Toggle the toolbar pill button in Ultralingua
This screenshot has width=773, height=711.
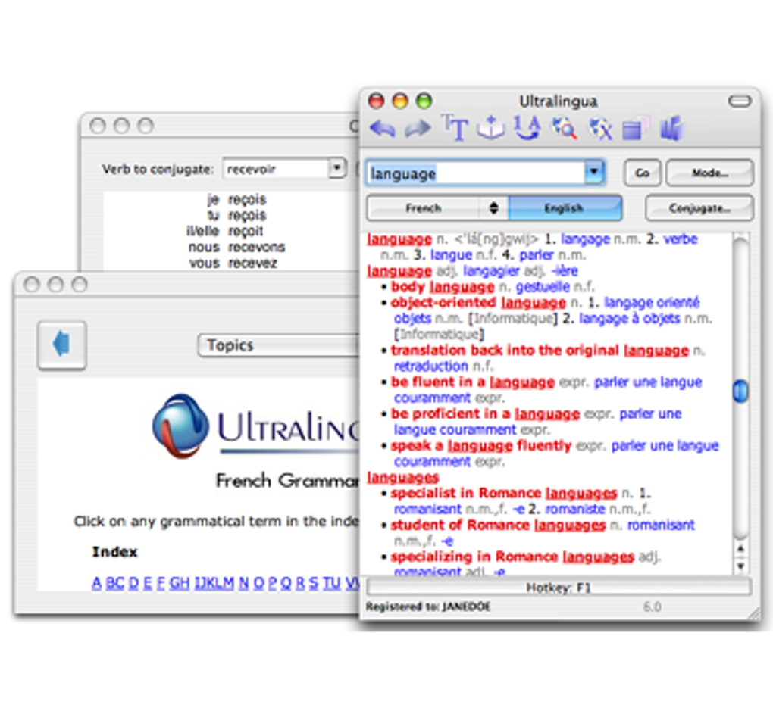[x=740, y=101]
